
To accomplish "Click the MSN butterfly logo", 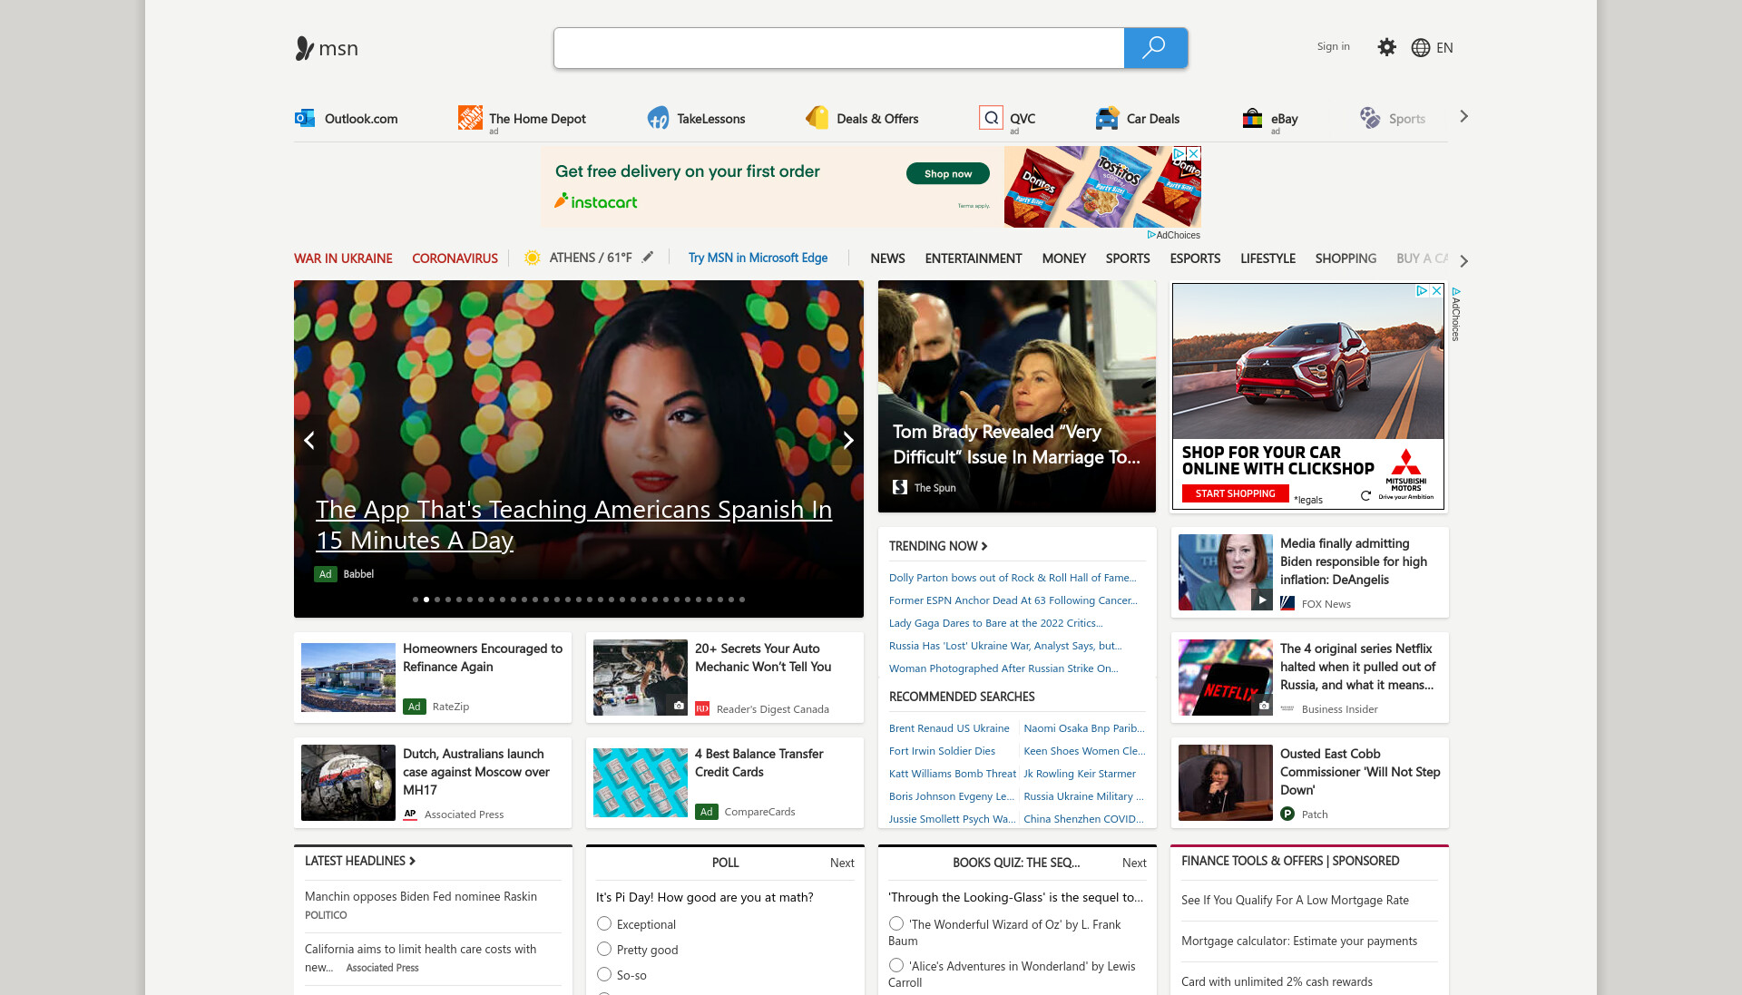I will tap(327, 48).
